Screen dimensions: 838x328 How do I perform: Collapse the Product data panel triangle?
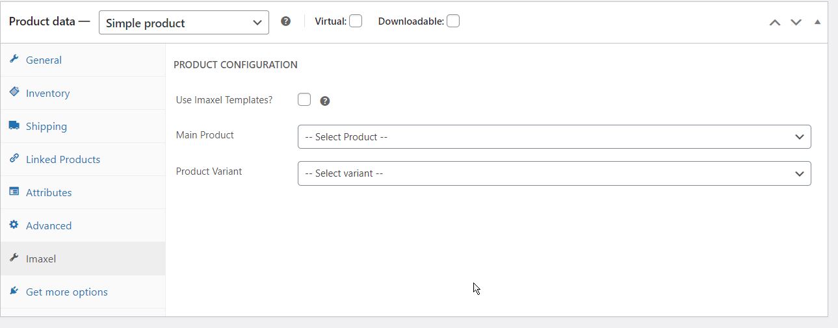point(817,22)
